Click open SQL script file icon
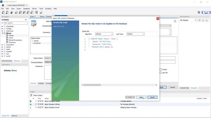 pyautogui.click(x=7, y=12)
